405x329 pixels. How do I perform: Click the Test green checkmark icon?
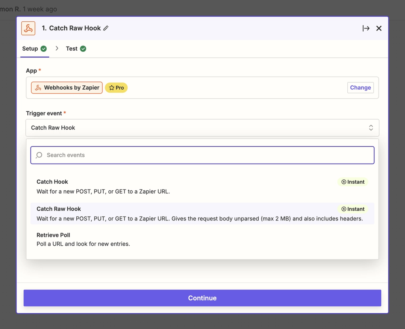click(x=83, y=49)
